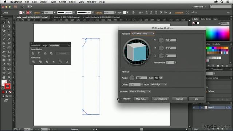Expand Layer 1 disclosure triangle
Viewport: 233px width, 131px height.
(202, 107)
